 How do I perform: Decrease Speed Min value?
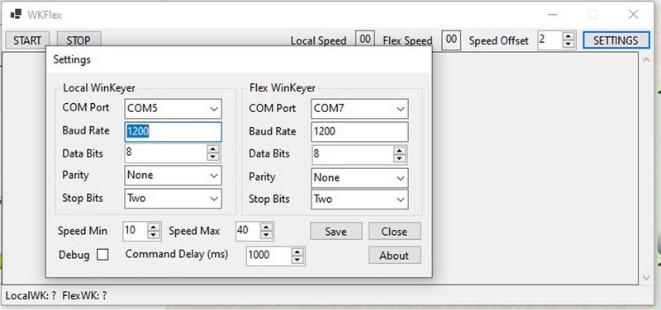154,235
